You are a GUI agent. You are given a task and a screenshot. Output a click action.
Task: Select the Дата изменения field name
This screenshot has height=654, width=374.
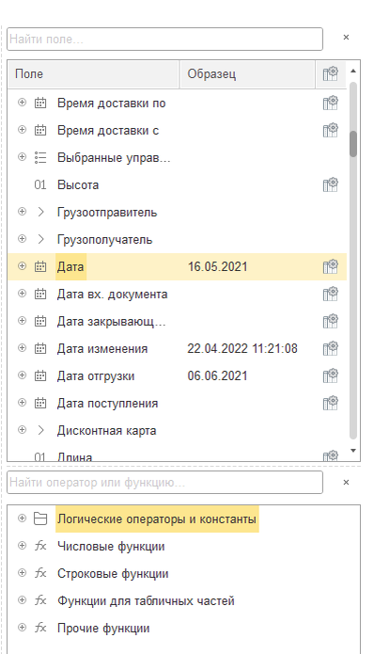pos(102,349)
